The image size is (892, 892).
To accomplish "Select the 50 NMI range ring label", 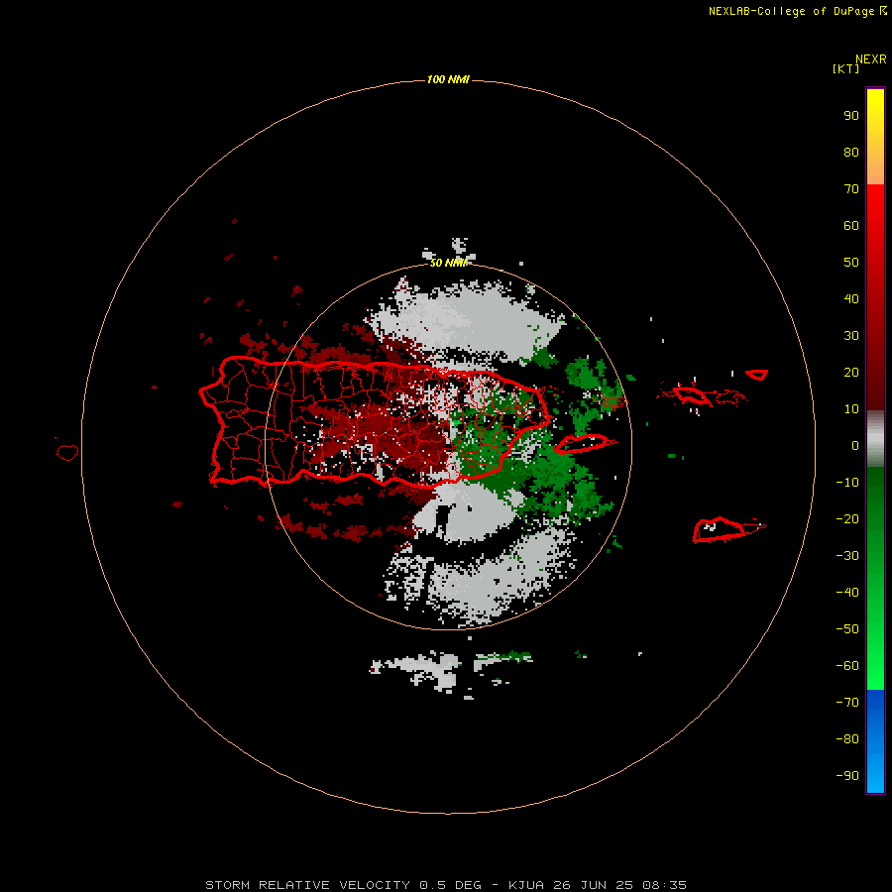I will coord(448,263).
